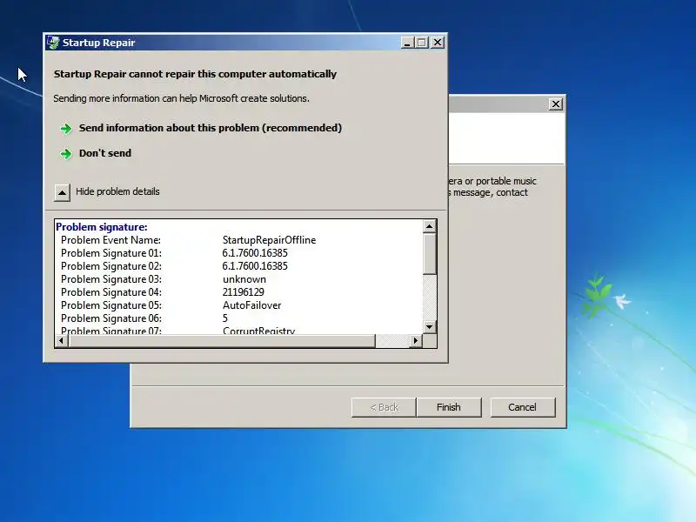696x522 pixels.
Task: Click Finish in the background window
Action: (449, 407)
